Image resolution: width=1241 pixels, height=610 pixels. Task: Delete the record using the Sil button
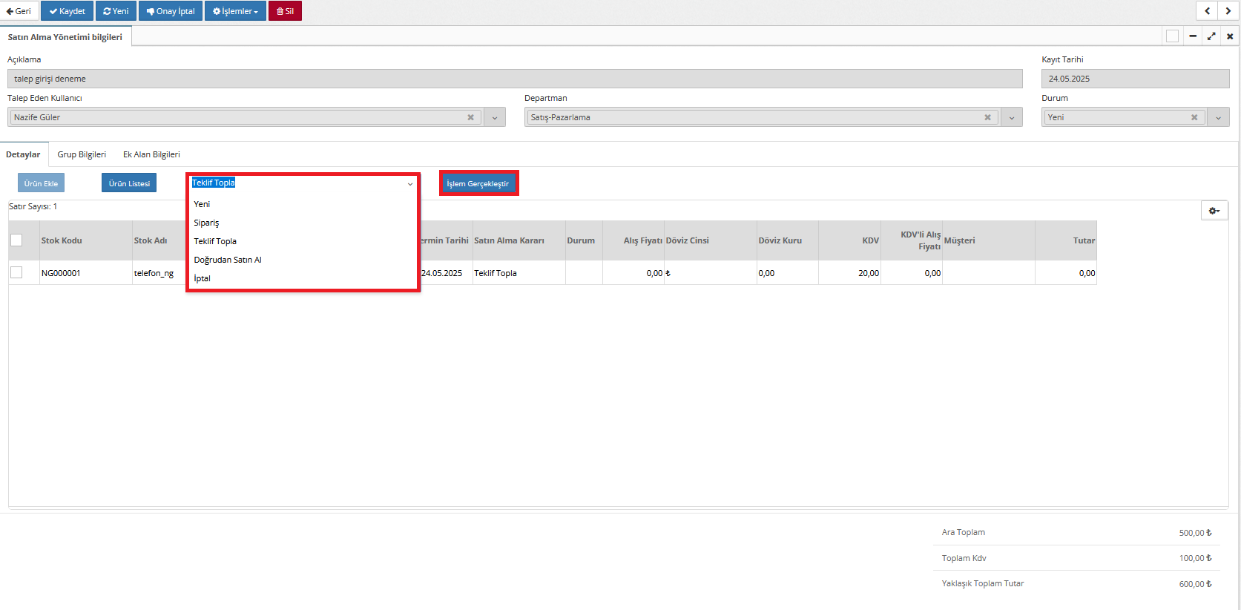click(285, 11)
